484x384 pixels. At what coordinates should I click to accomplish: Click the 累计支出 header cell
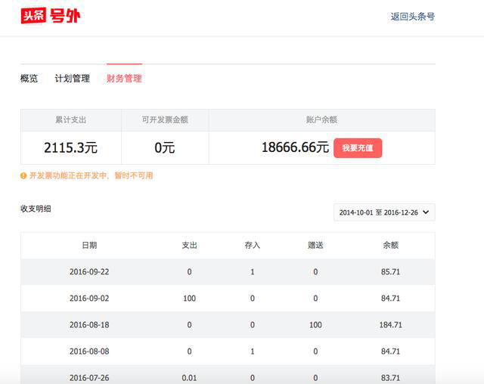70,119
